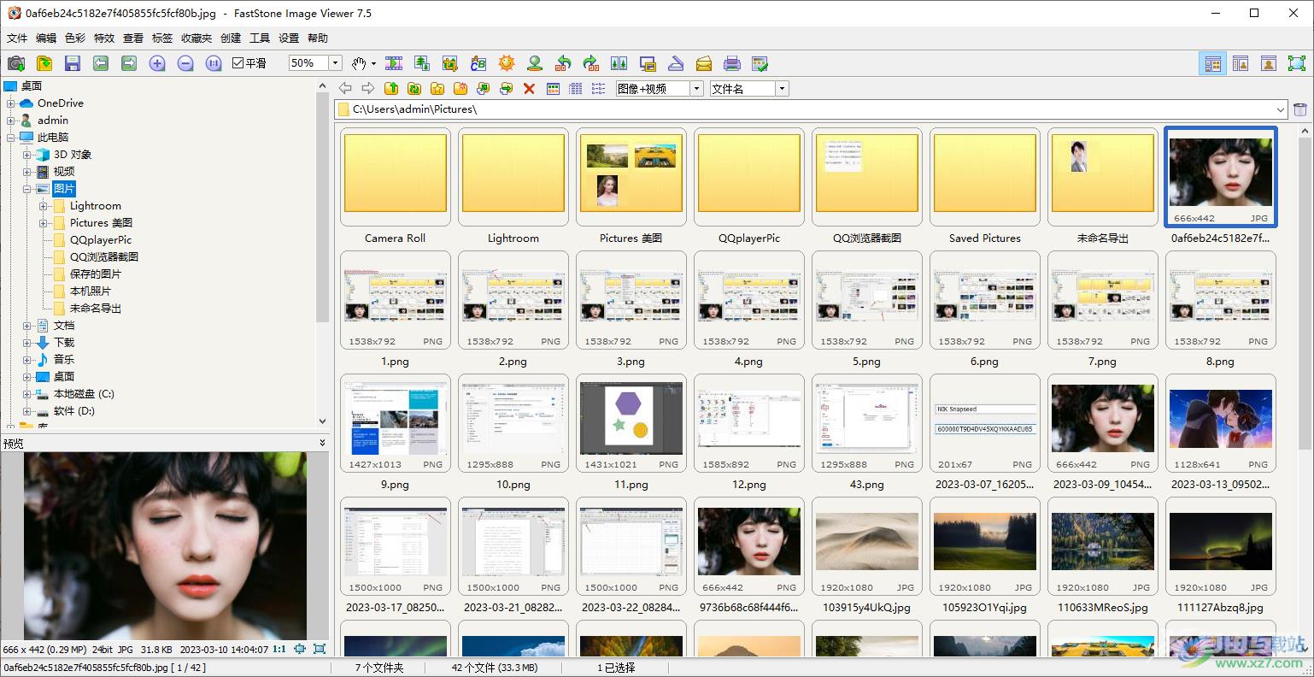Click the camera acquire images icon
The image size is (1314, 677).
coord(15,63)
